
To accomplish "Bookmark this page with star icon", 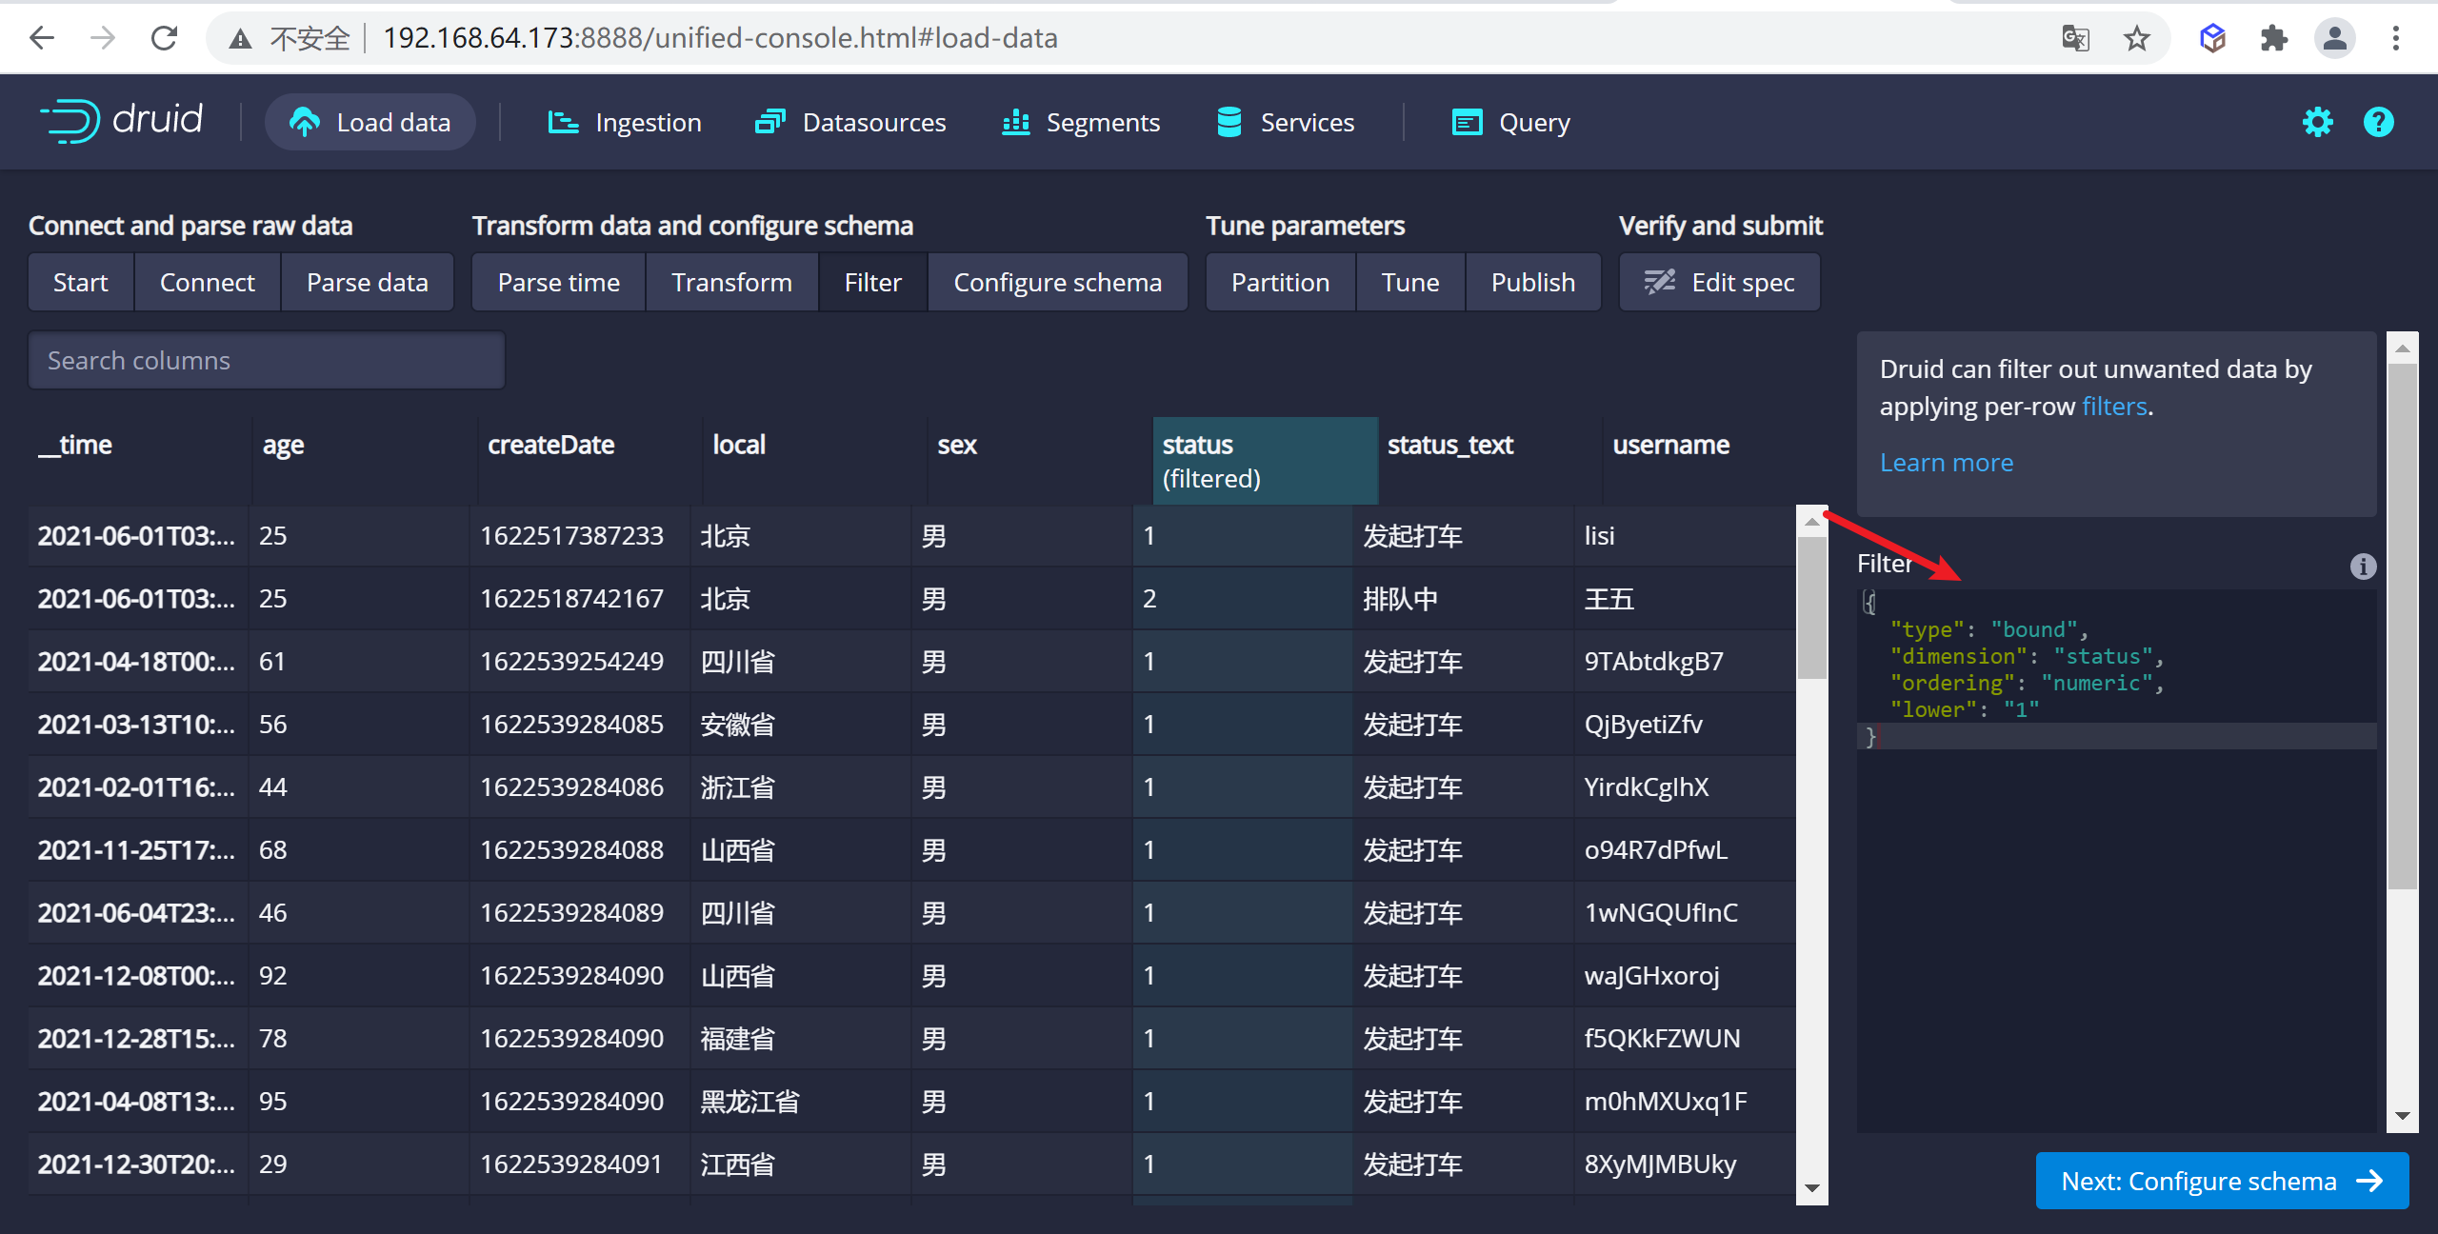I will tap(2136, 38).
